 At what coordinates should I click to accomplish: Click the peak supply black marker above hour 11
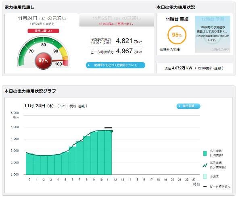tap(108, 128)
